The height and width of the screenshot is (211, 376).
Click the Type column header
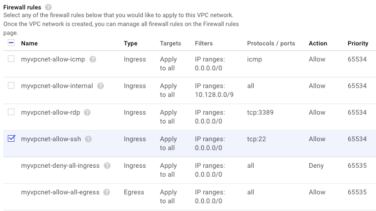coord(131,44)
